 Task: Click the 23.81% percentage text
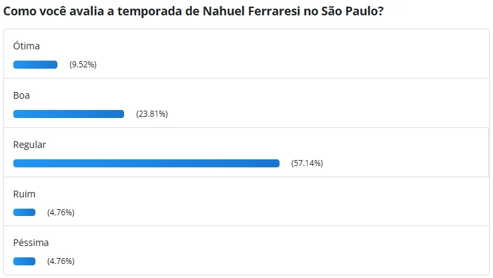152,114
